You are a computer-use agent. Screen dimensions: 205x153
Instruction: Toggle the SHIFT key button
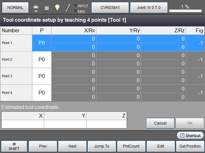pos(14,146)
